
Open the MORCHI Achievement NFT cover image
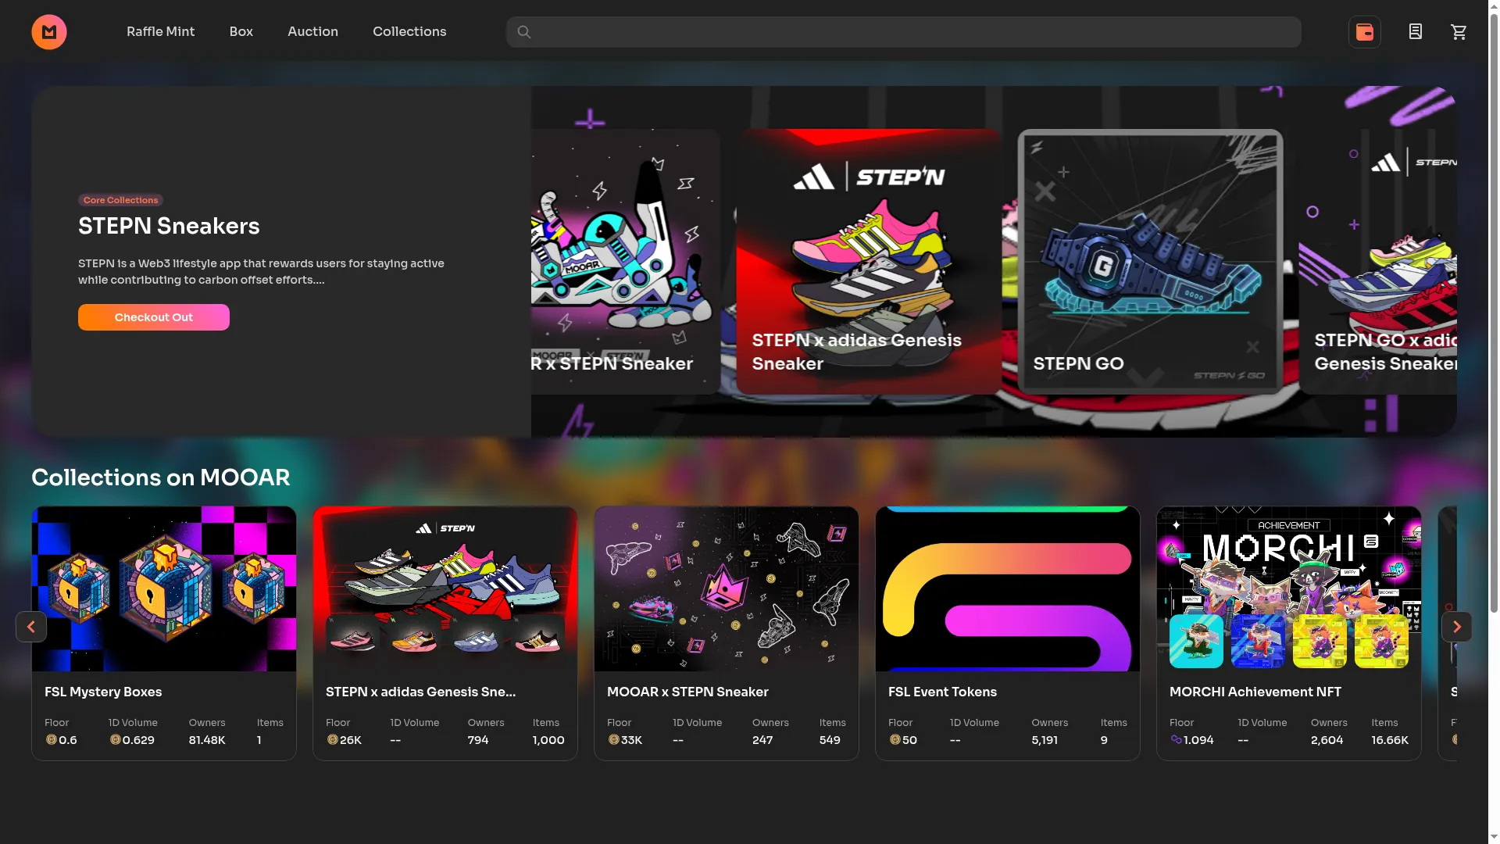click(x=1289, y=588)
